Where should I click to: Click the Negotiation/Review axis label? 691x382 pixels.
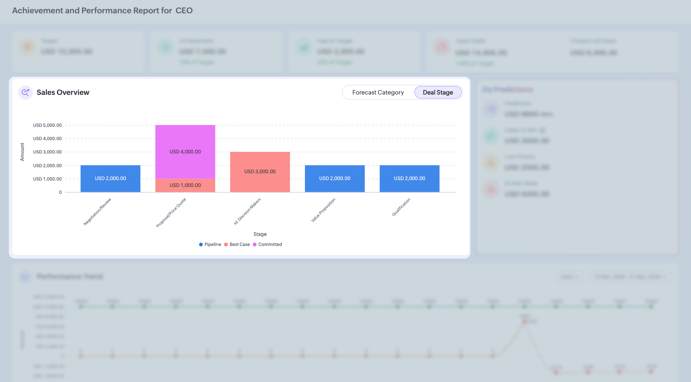click(97, 212)
